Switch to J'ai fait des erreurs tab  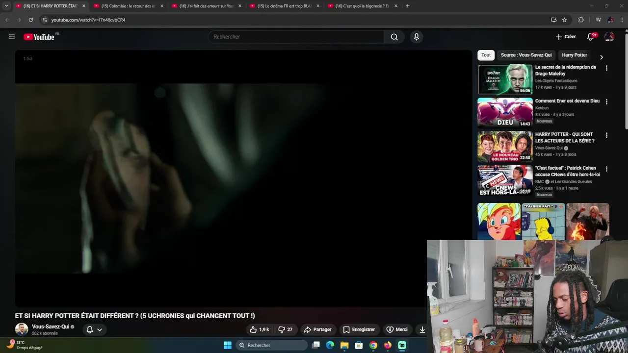(206, 6)
